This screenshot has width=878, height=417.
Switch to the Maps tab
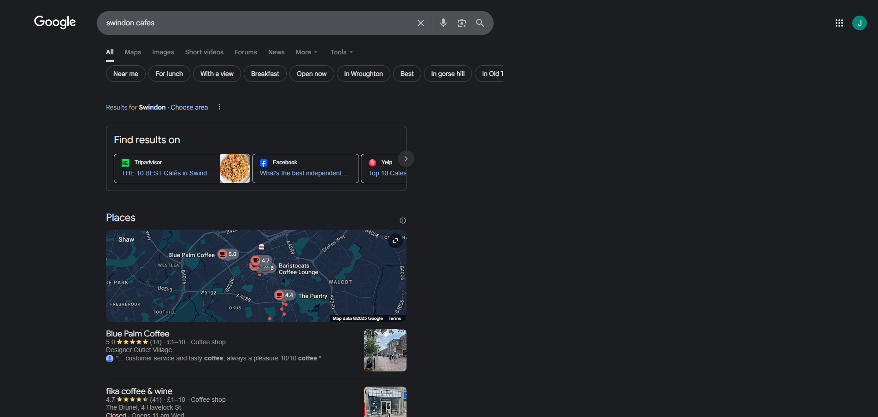(133, 52)
